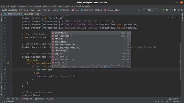Open Project Structure folder icon

(175, 10)
